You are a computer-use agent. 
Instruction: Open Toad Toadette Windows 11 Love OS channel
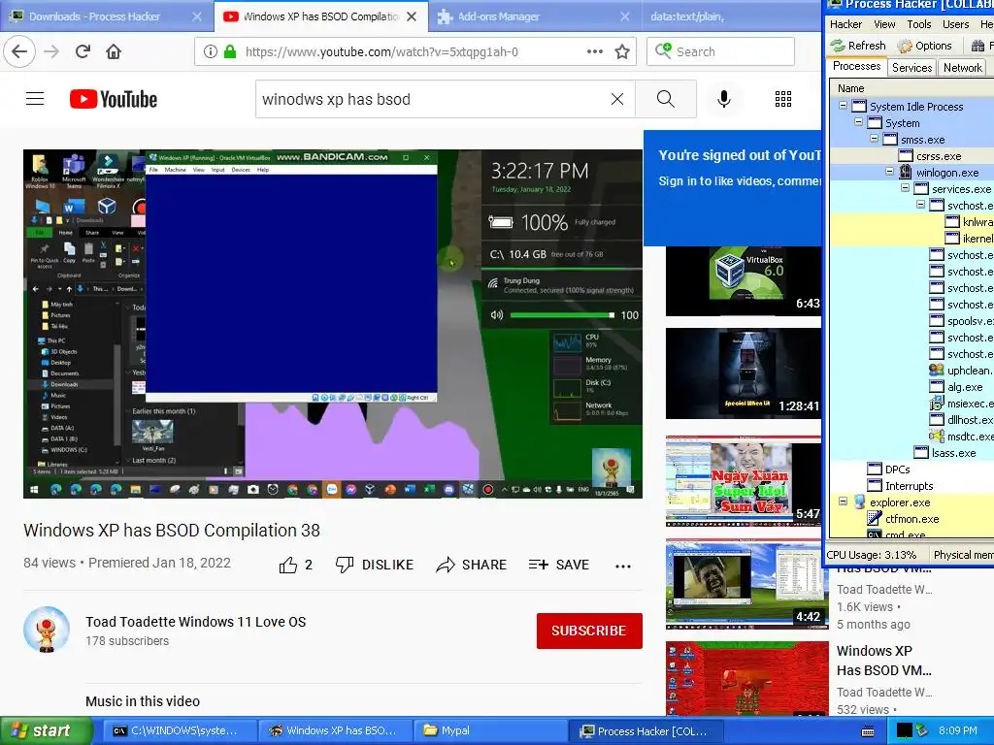[x=196, y=622]
